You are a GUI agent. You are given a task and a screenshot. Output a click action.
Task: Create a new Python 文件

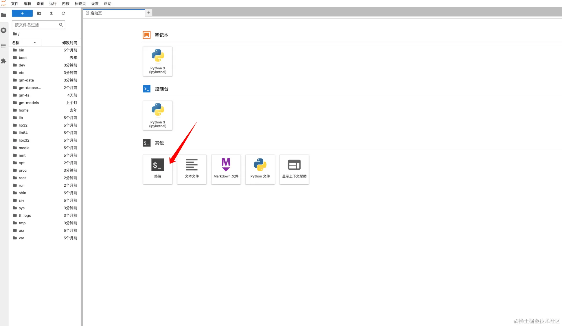pyautogui.click(x=260, y=169)
